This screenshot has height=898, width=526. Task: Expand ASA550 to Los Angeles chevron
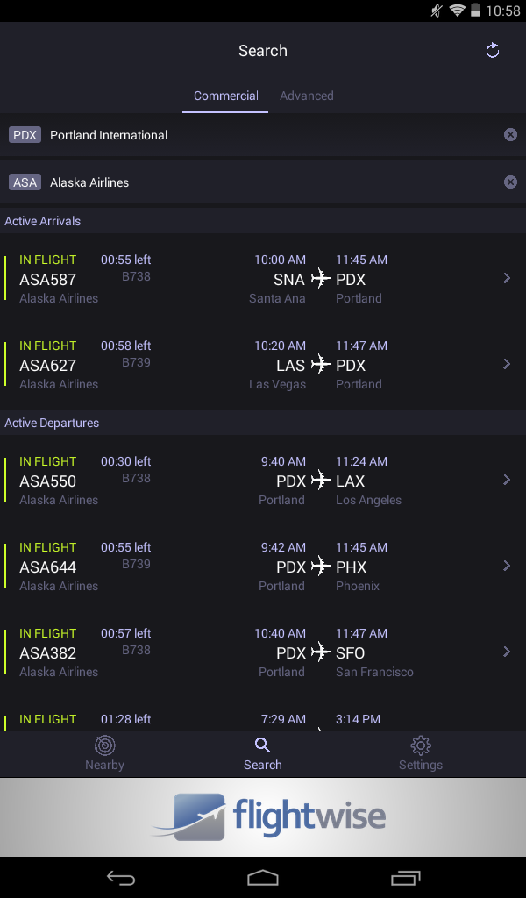(507, 480)
